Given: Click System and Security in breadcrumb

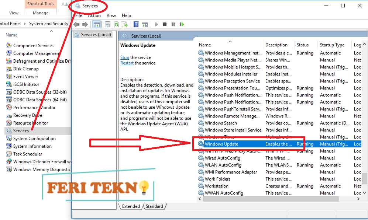Looking at the screenshot, I should pyautogui.click(x=49, y=24).
